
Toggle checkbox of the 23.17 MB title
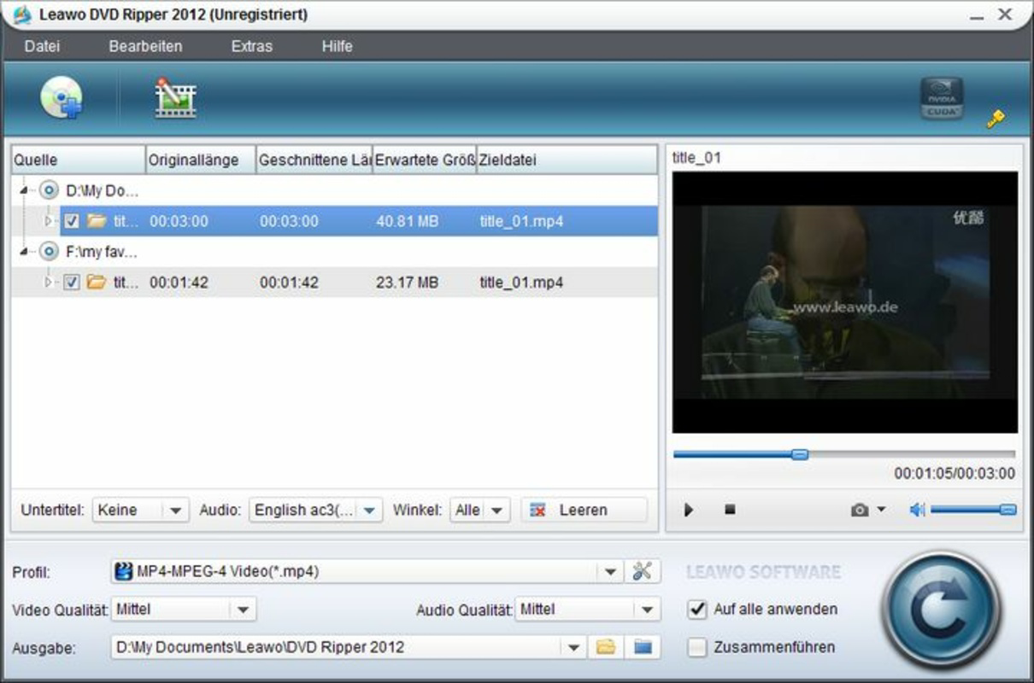(x=72, y=282)
